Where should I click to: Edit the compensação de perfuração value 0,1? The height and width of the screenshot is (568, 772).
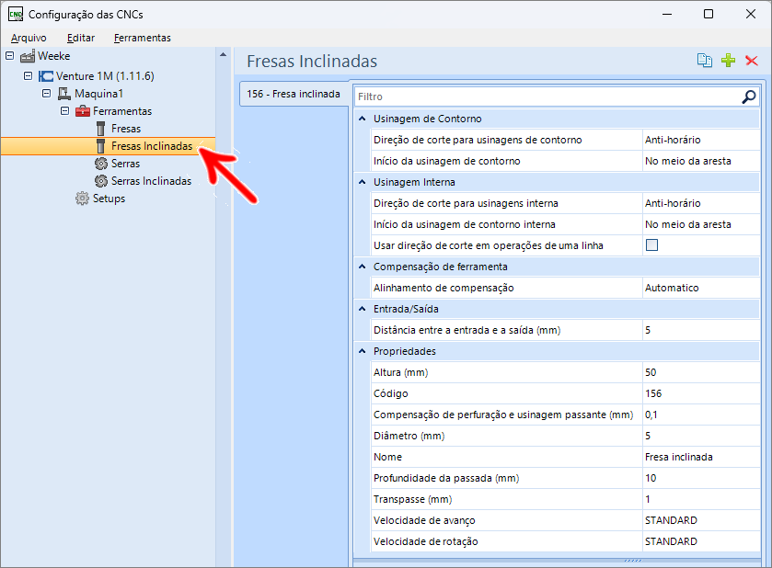(x=700, y=415)
